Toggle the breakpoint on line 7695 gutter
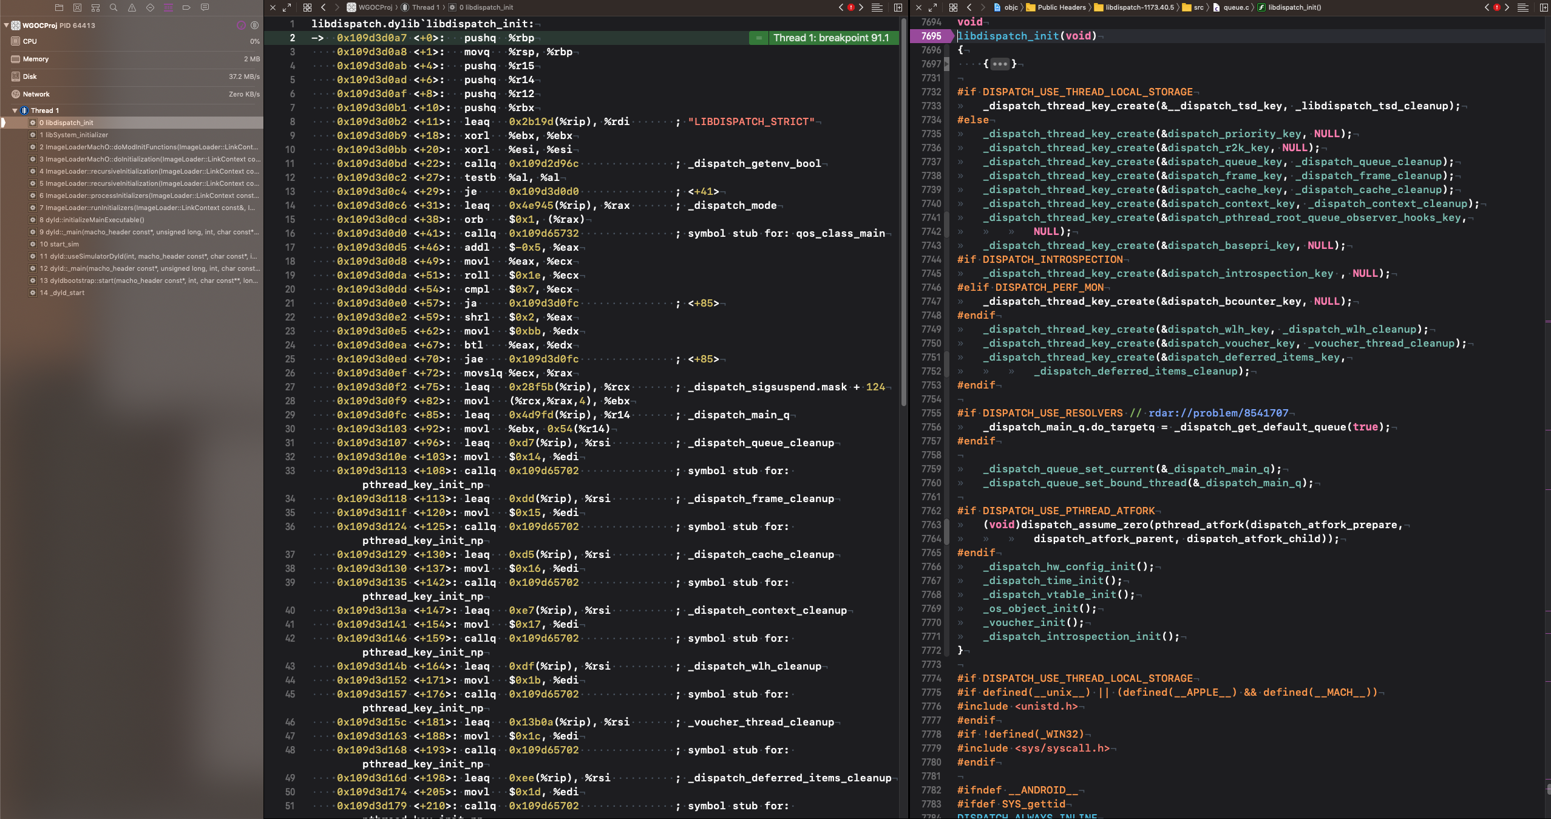The height and width of the screenshot is (819, 1551). click(x=931, y=36)
